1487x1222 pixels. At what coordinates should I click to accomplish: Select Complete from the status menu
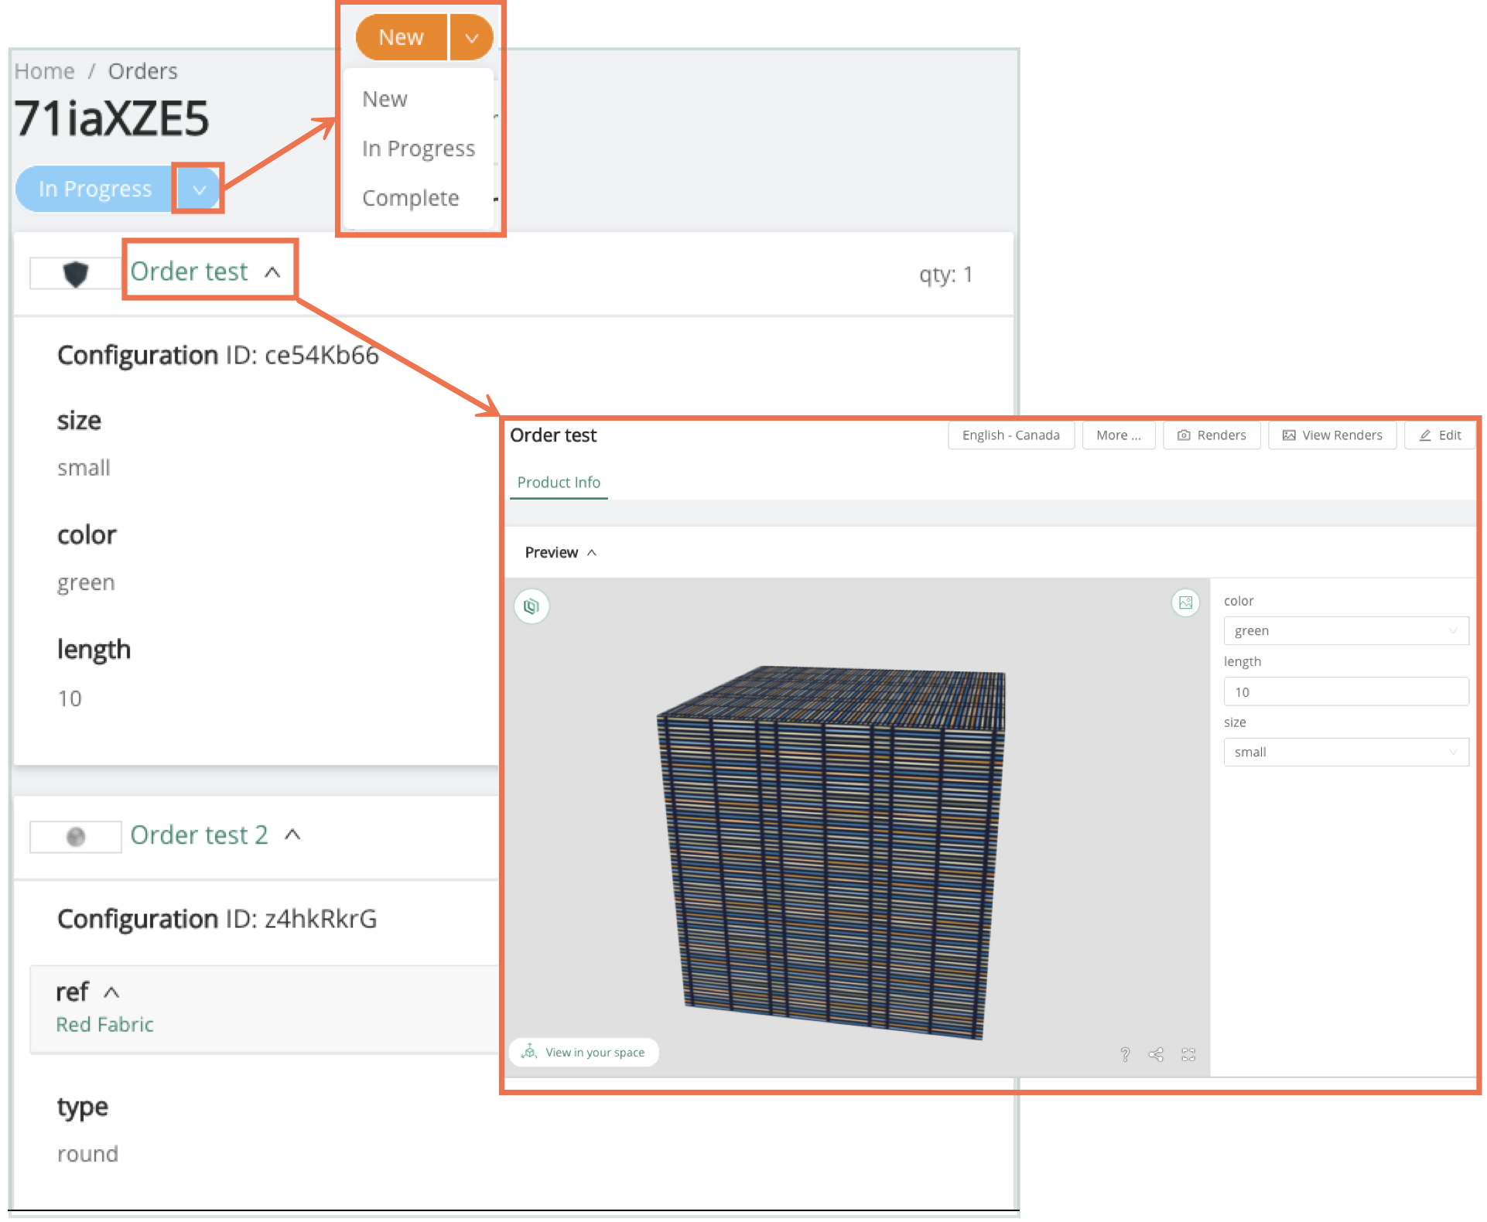coord(410,198)
